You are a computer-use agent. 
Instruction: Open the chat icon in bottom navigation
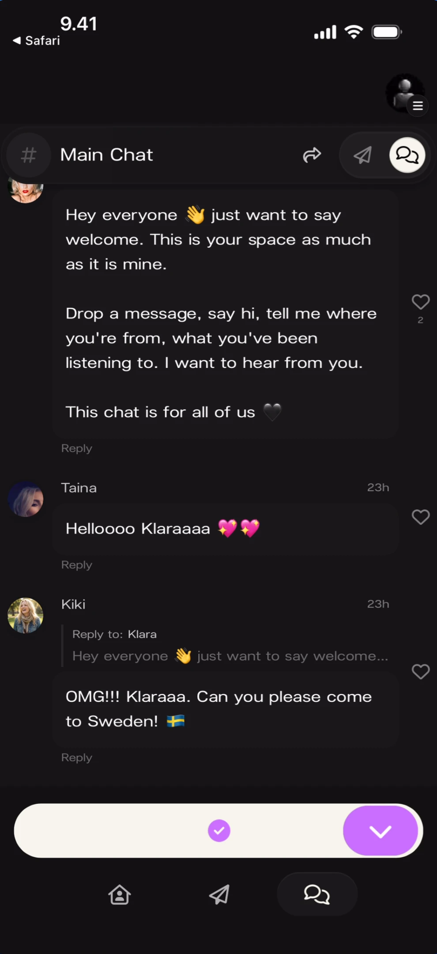click(316, 893)
